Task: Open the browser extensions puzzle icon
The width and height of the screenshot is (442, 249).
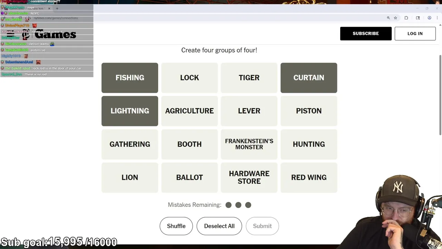Action: coord(406,18)
